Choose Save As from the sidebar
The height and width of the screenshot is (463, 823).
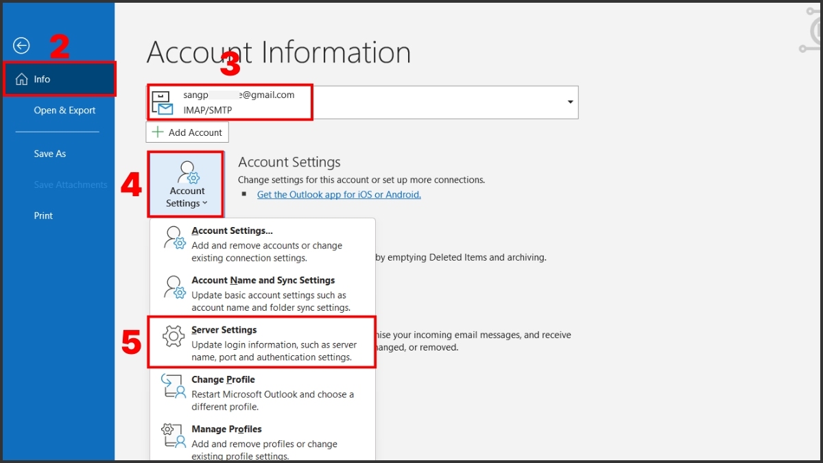coord(50,154)
